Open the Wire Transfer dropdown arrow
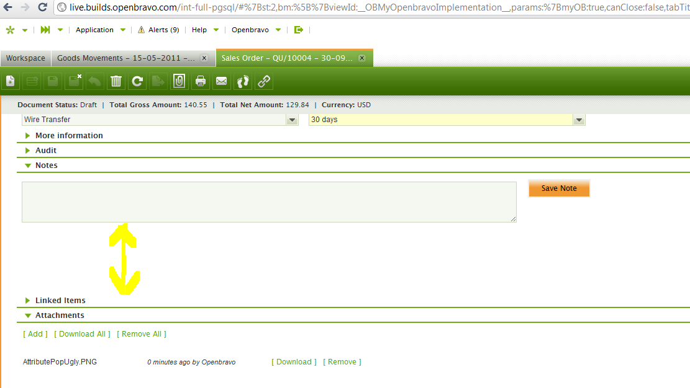This screenshot has width=690, height=388. tap(292, 120)
